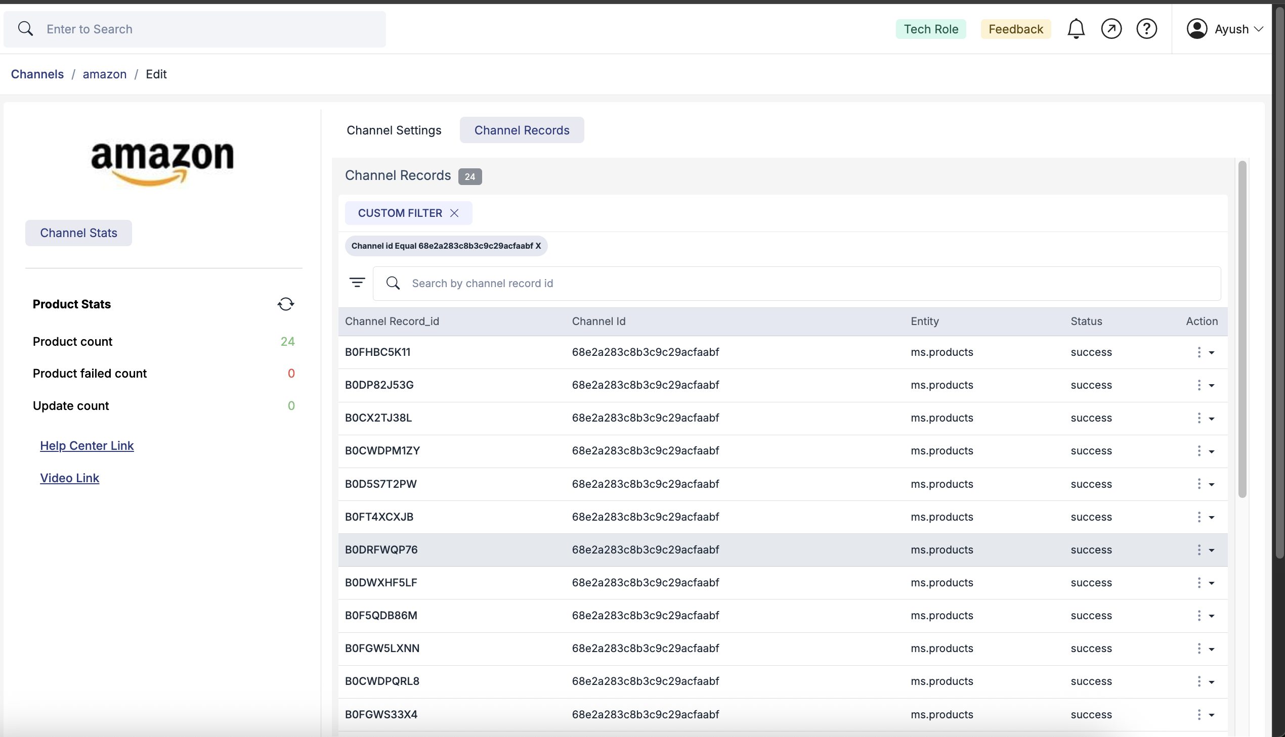Open three-dot menu for B0FHBC5K11
The width and height of the screenshot is (1285, 737).
coord(1199,352)
